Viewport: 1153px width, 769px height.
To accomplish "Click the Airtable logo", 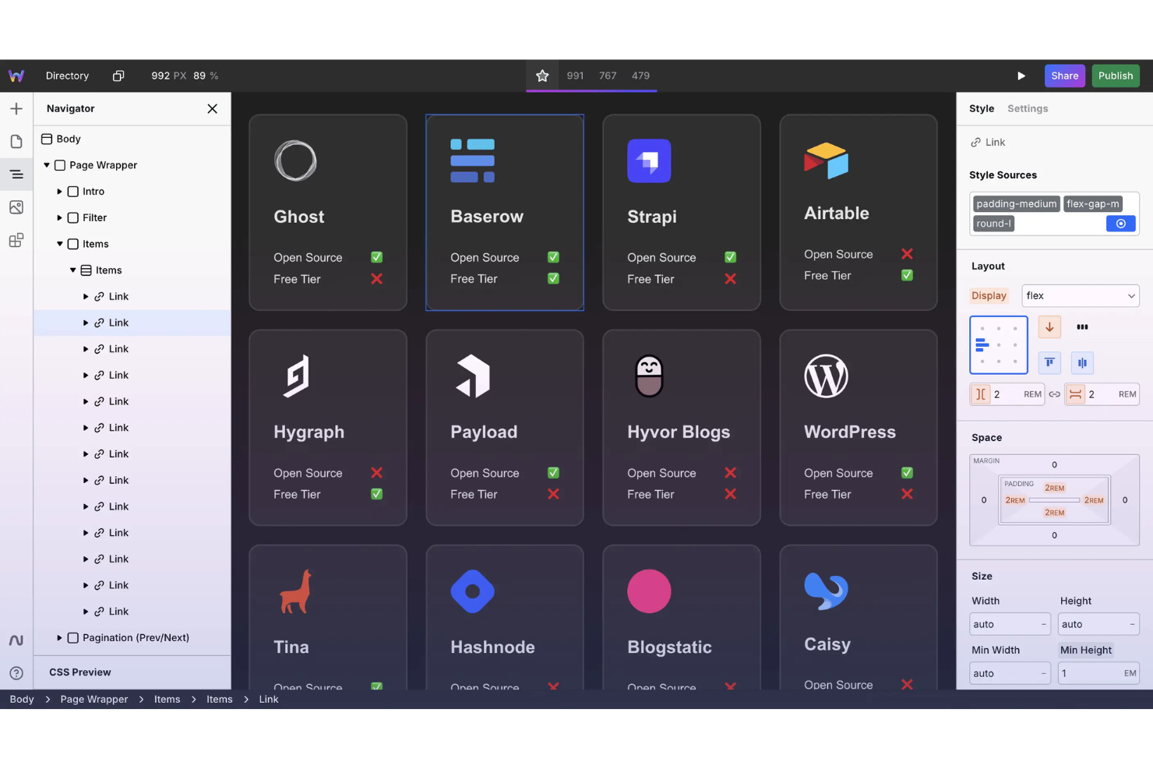I will point(826,161).
